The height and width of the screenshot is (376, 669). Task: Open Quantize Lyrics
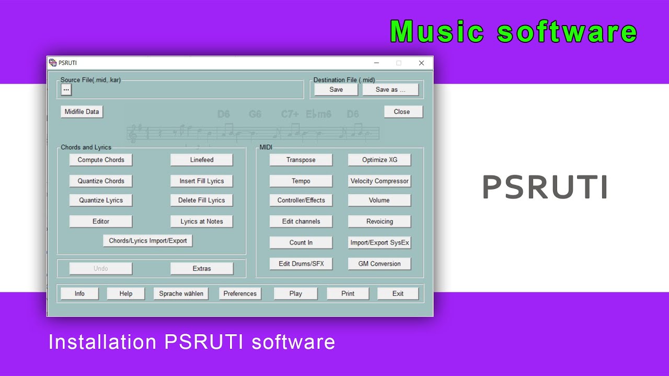pos(101,201)
